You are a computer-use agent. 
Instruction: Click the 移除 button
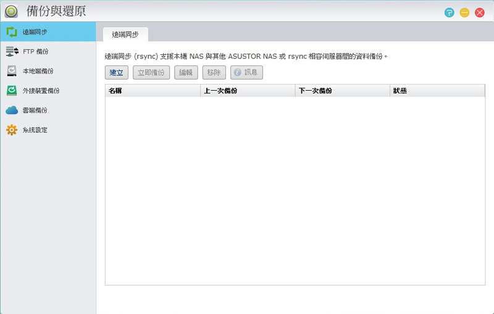click(x=214, y=72)
